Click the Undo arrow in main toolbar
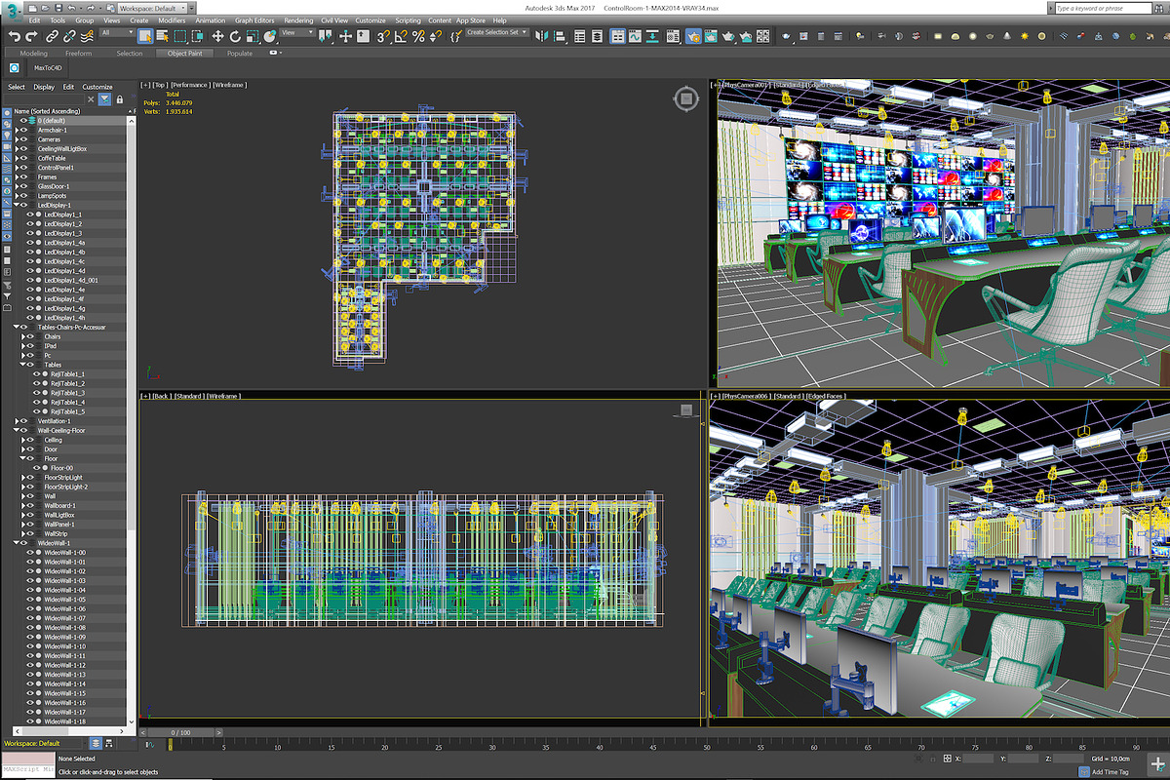This screenshot has width=1170, height=780. point(16,36)
